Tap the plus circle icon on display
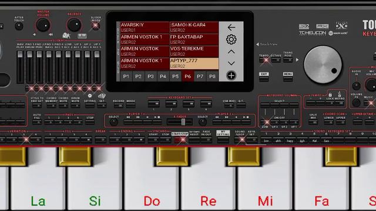This screenshot has height=211, width=376. [x=231, y=76]
